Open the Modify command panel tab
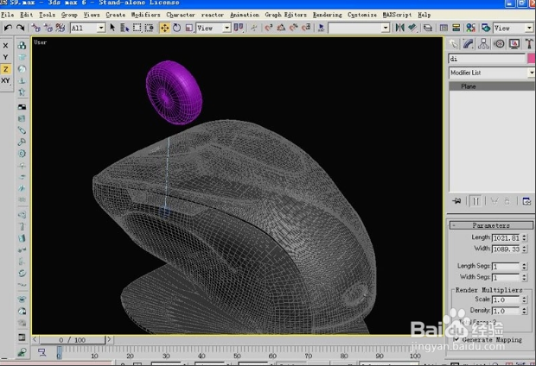 468,44
